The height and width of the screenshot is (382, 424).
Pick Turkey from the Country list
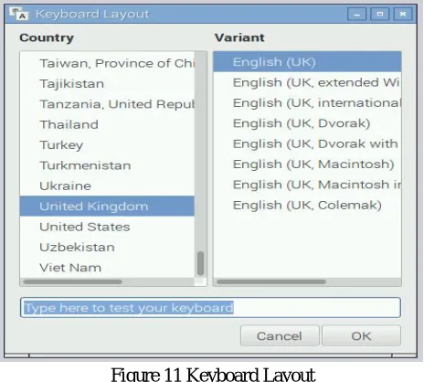tap(107, 145)
